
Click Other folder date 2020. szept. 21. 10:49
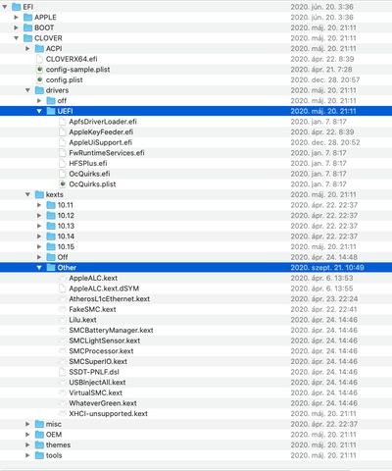tap(327, 268)
